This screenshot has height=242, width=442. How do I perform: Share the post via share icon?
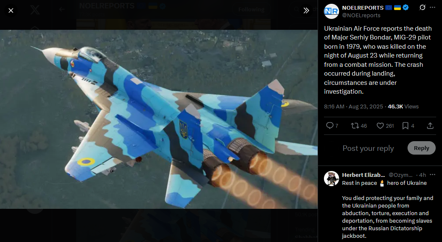(x=430, y=126)
